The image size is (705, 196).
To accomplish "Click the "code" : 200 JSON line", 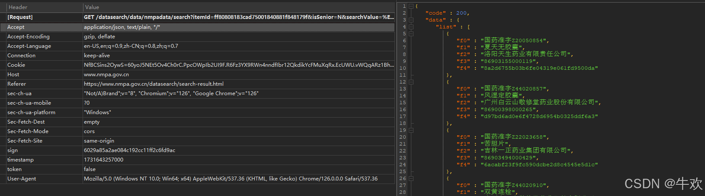I will click(x=447, y=13).
